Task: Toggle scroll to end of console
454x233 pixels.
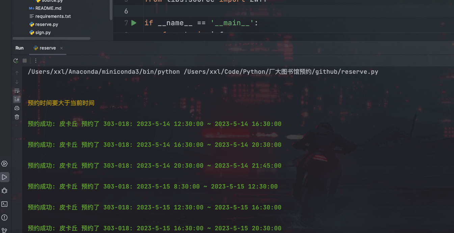Action: (x=17, y=99)
